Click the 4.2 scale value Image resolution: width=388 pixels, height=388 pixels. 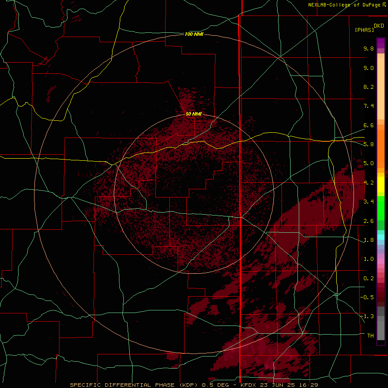tap(369, 183)
